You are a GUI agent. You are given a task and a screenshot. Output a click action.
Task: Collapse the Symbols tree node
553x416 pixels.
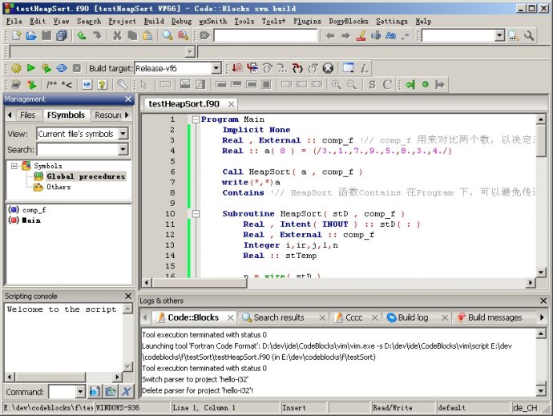coord(13,166)
